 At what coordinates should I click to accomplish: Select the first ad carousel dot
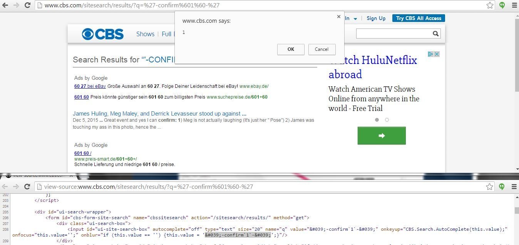(377, 120)
